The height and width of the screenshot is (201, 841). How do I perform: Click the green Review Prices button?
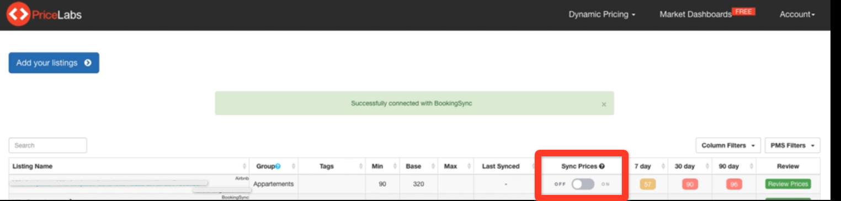787,184
